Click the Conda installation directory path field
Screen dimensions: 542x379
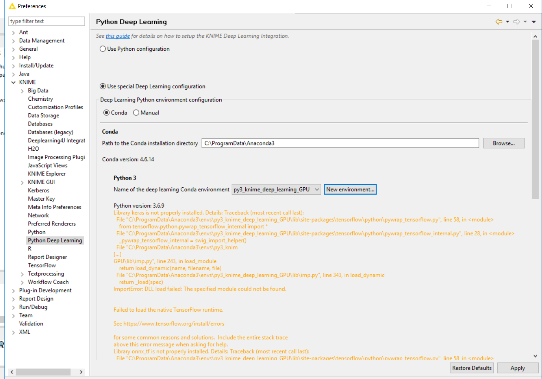(340, 143)
